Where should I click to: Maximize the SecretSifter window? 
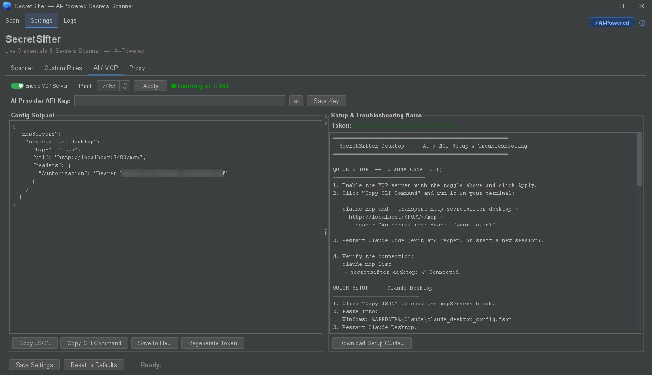click(621, 6)
